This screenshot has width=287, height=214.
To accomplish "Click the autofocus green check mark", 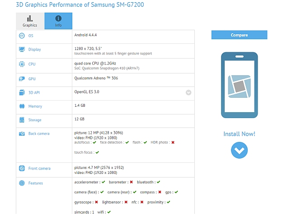I will (x=94, y=142).
